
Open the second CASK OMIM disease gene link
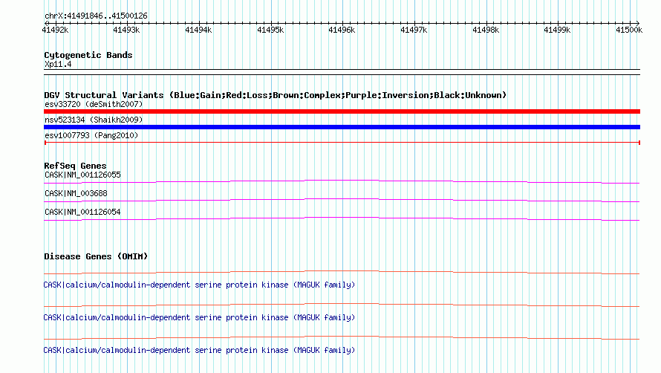[199, 317]
